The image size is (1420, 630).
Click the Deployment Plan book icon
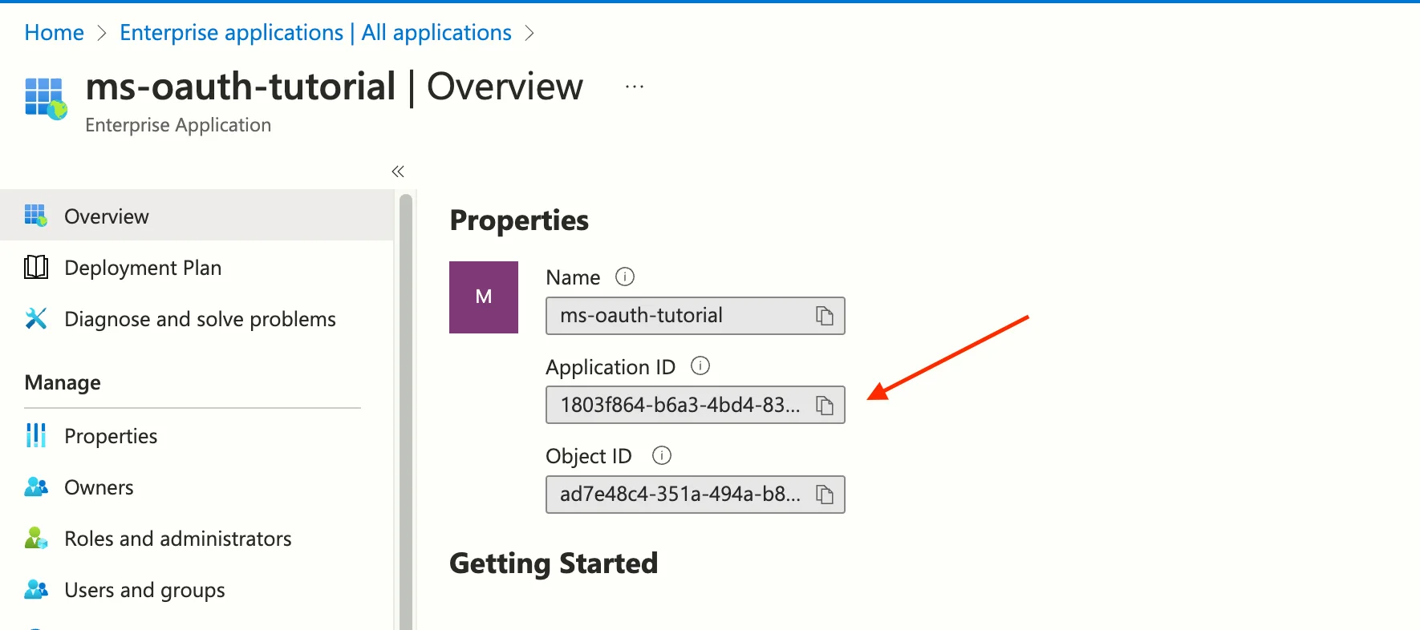tap(36, 267)
